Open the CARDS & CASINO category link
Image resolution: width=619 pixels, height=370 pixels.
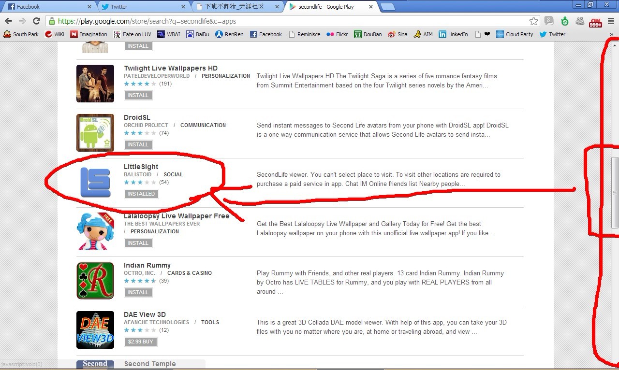(190, 273)
